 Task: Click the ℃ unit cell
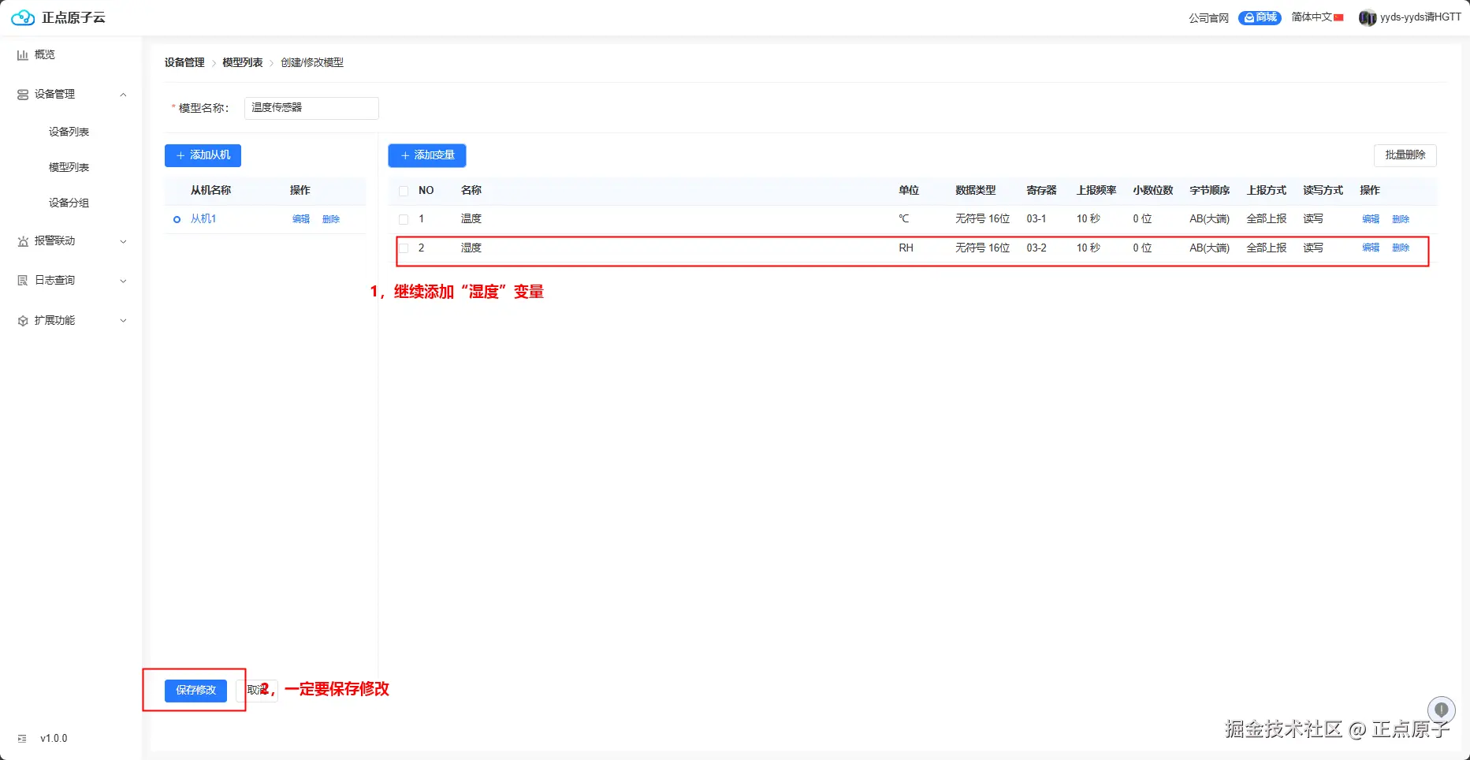(904, 219)
